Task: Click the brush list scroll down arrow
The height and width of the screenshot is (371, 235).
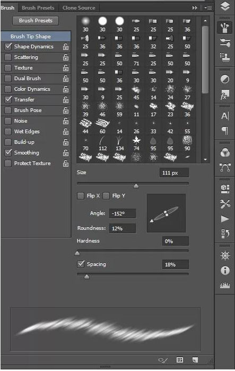Action: [x=205, y=159]
